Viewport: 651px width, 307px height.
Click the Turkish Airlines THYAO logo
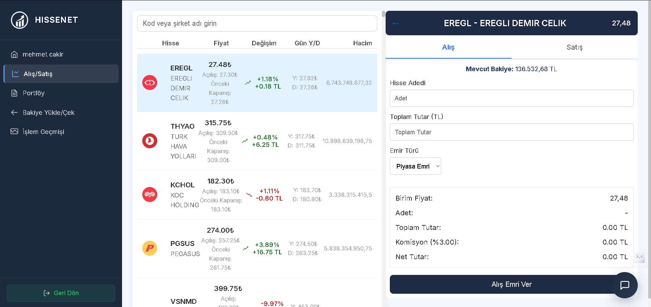[150, 141]
